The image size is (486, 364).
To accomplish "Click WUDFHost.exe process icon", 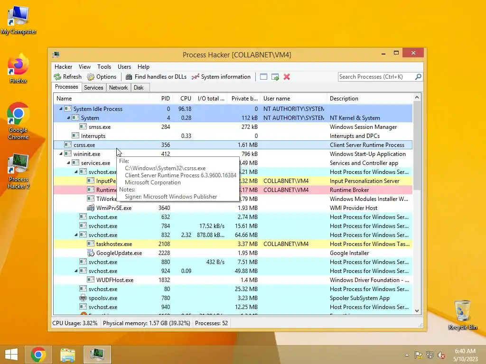I will 91,280.
